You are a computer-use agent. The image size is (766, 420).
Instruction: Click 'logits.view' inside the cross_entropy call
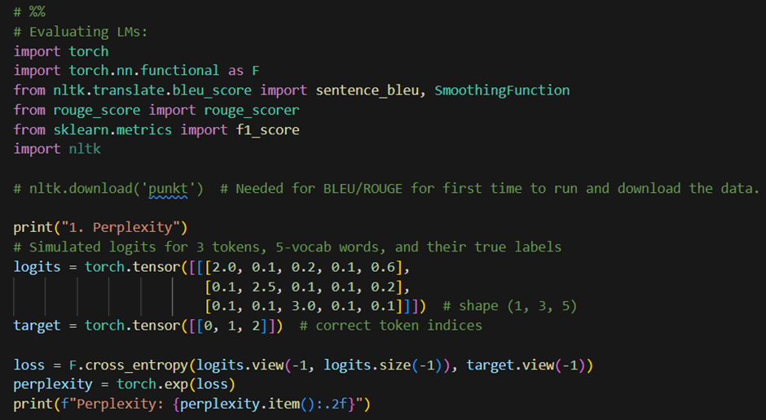click(x=240, y=365)
